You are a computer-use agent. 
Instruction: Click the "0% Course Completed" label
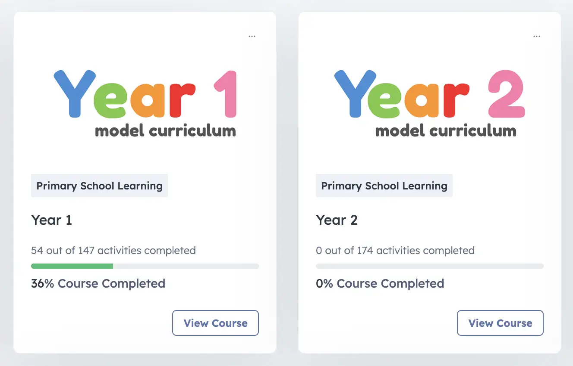tap(380, 284)
